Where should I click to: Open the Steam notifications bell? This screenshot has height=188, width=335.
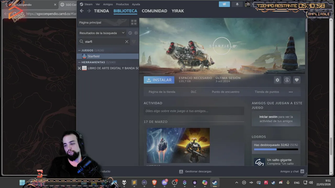[x=237, y=4]
